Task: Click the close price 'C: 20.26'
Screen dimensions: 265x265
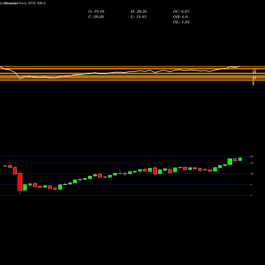Action: tap(96, 17)
